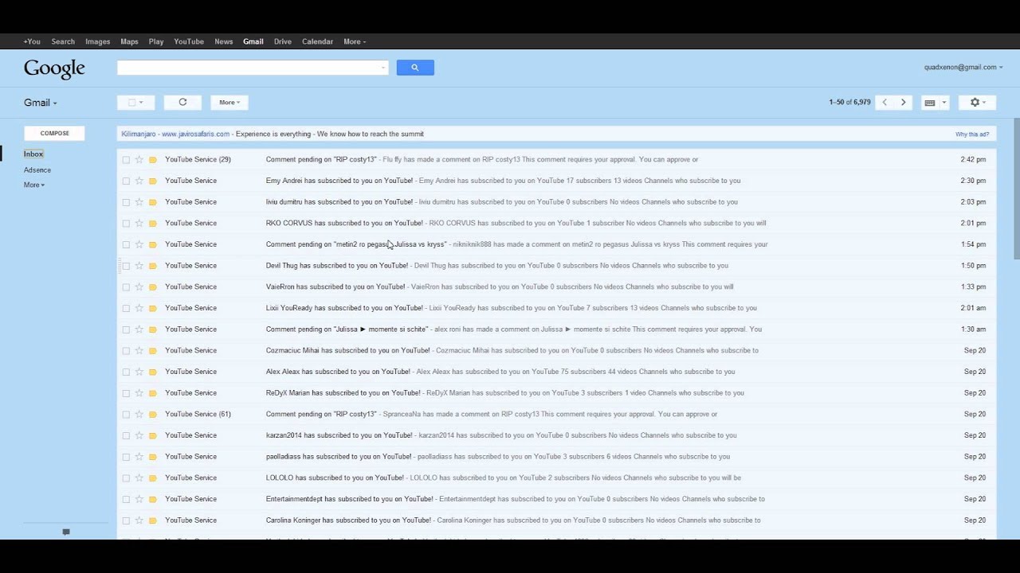Toggle importance marker on Entertainmentdept email
Viewport: 1020px width, 573px height.
(x=153, y=499)
